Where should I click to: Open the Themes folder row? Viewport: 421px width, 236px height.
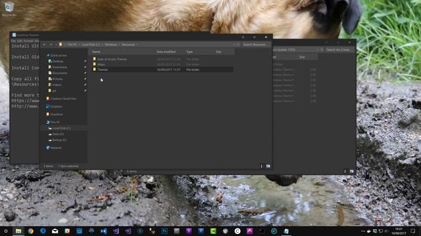coord(162,69)
